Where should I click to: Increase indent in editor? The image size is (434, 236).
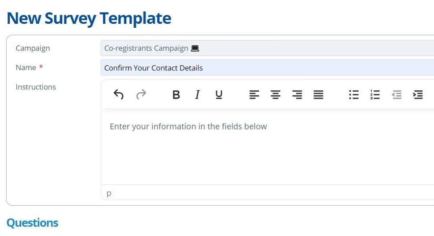tap(418, 94)
